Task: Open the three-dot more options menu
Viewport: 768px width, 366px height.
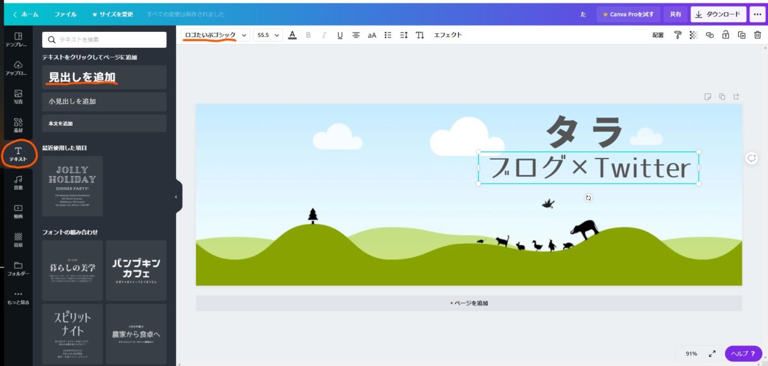Action: tap(757, 14)
